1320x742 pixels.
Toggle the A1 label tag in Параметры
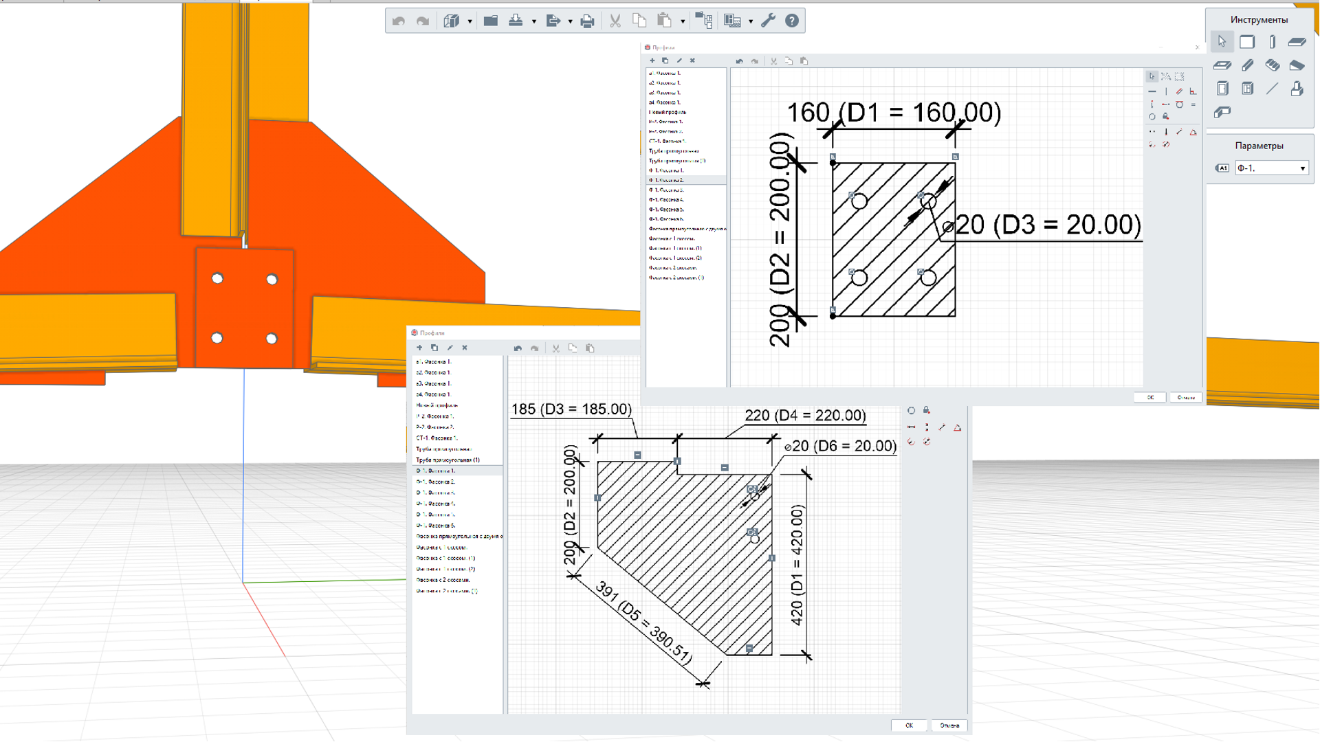[1222, 168]
